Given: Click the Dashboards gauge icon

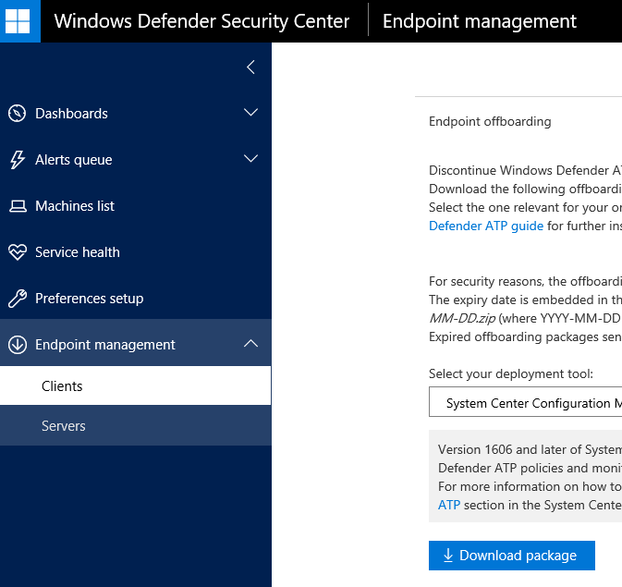Looking at the screenshot, I should point(18,114).
